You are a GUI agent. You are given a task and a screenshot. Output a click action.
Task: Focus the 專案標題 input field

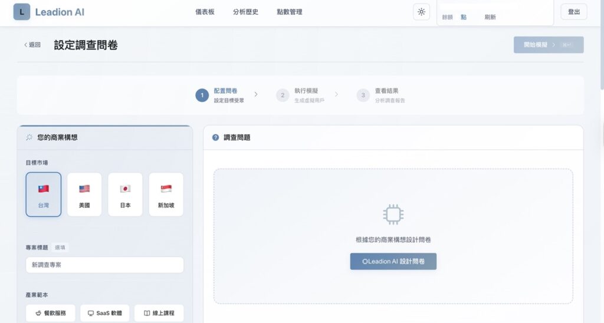point(105,265)
